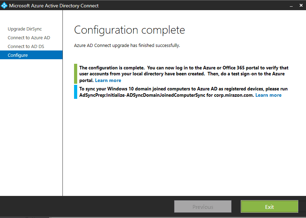Image resolution: width=306 pixels, height=218 pixels.
Task: Click the 'Microsoft Azure Active Directory Connect' title text
Action: (x=54, y=6)
